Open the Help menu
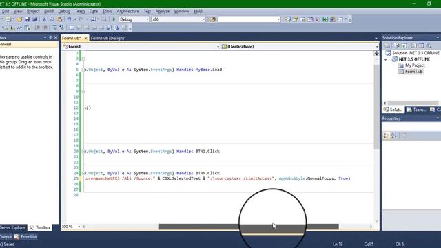441x248 pixels. pos(198,11)
